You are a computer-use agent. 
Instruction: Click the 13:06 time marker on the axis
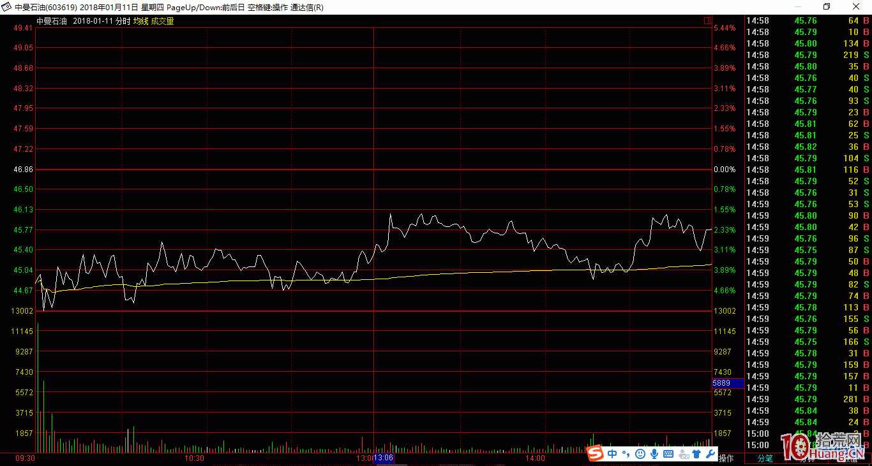(x=384, y=458)
